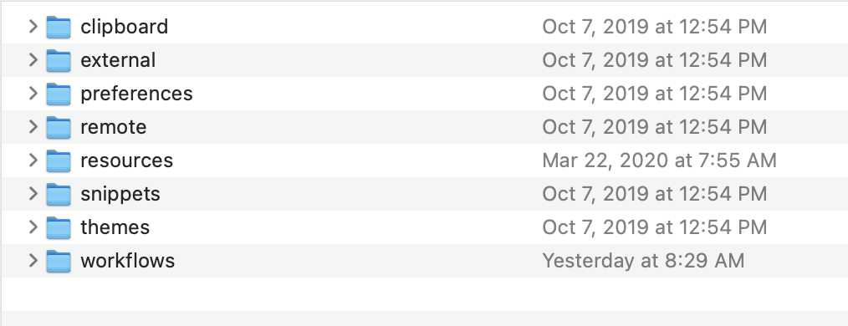Select the row named snippets
The width and height of the screenshot is (848, 326).
424,194
